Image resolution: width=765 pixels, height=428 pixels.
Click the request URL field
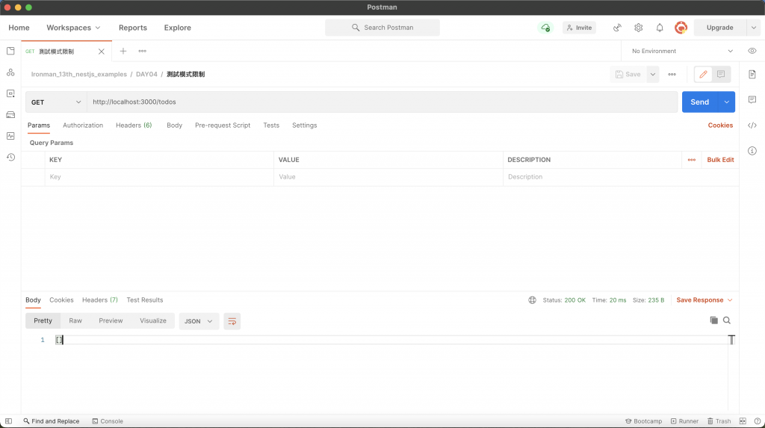pos(382,102)
